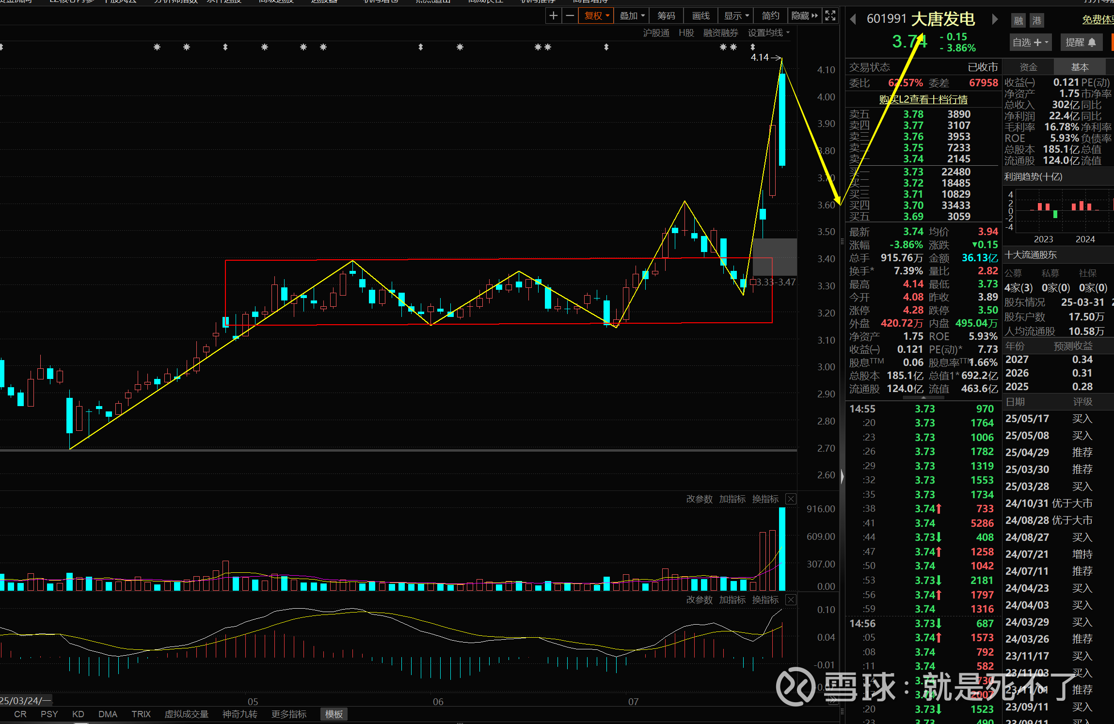Click the 3.33-3.47 gap label
This screenshot has width=1114, height=724.
click(x=776, y=282)
